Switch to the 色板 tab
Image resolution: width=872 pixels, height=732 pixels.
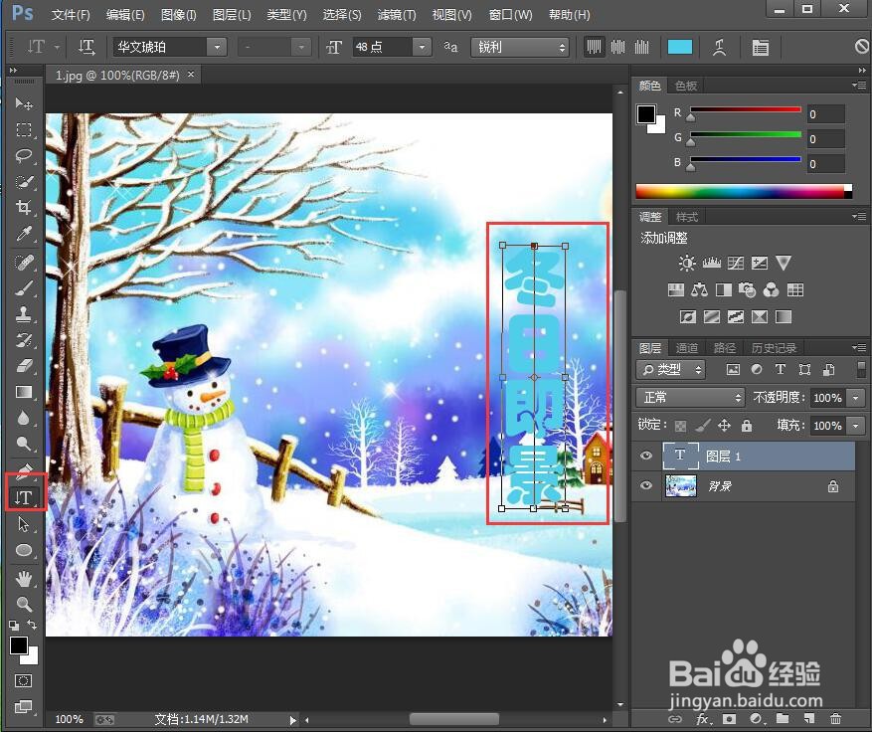[x=685, y=86]
